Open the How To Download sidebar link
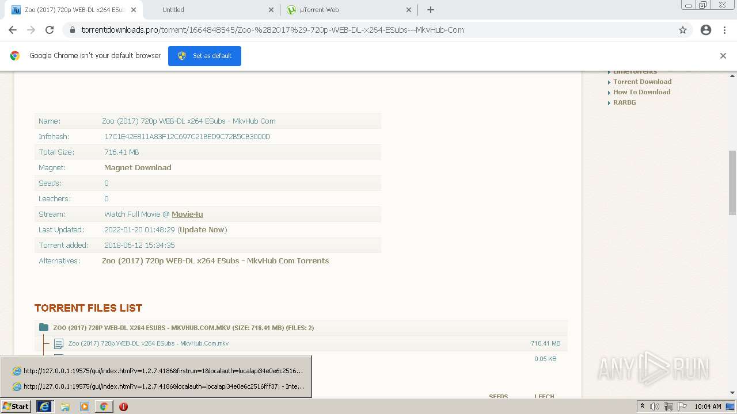737x414 pixels. 641,92
